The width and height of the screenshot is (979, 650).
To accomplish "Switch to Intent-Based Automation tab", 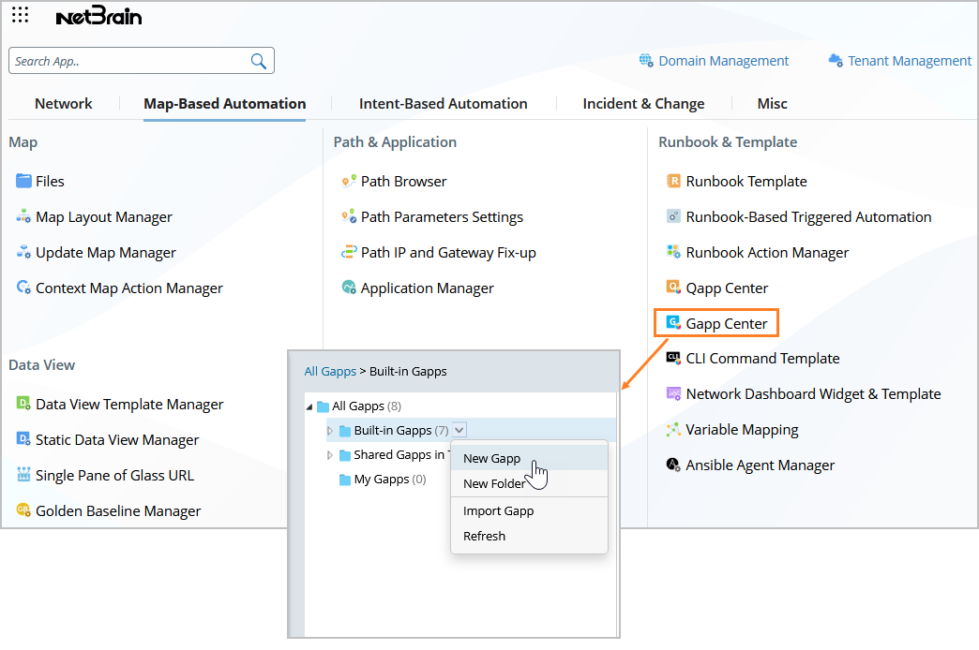I will pos(443,104).
